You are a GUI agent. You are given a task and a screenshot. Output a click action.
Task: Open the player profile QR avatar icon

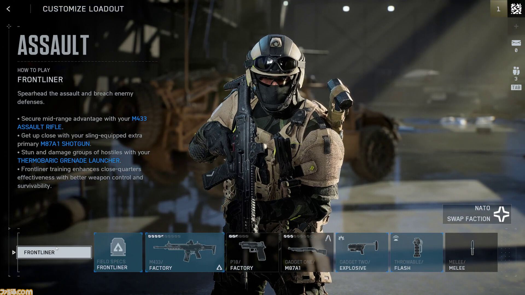(x=516, y=9)
